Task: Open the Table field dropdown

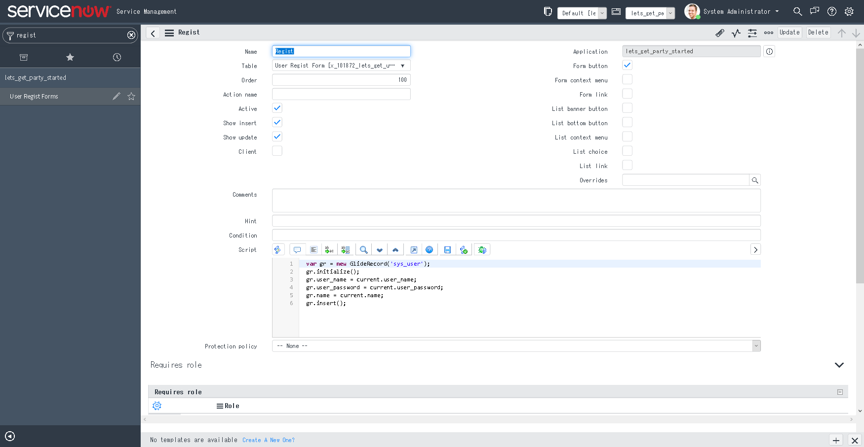Action: (x=403, y=65)
